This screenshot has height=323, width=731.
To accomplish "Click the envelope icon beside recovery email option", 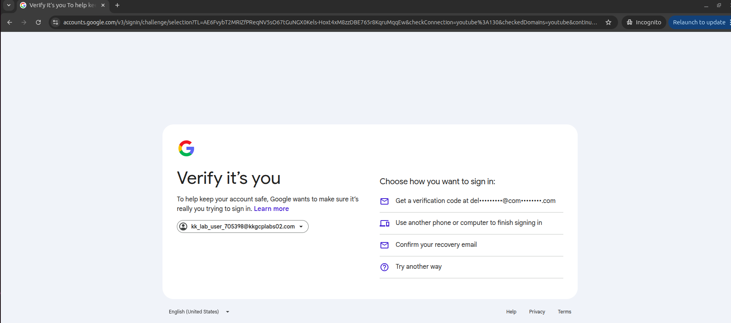I will pos(384,245).
